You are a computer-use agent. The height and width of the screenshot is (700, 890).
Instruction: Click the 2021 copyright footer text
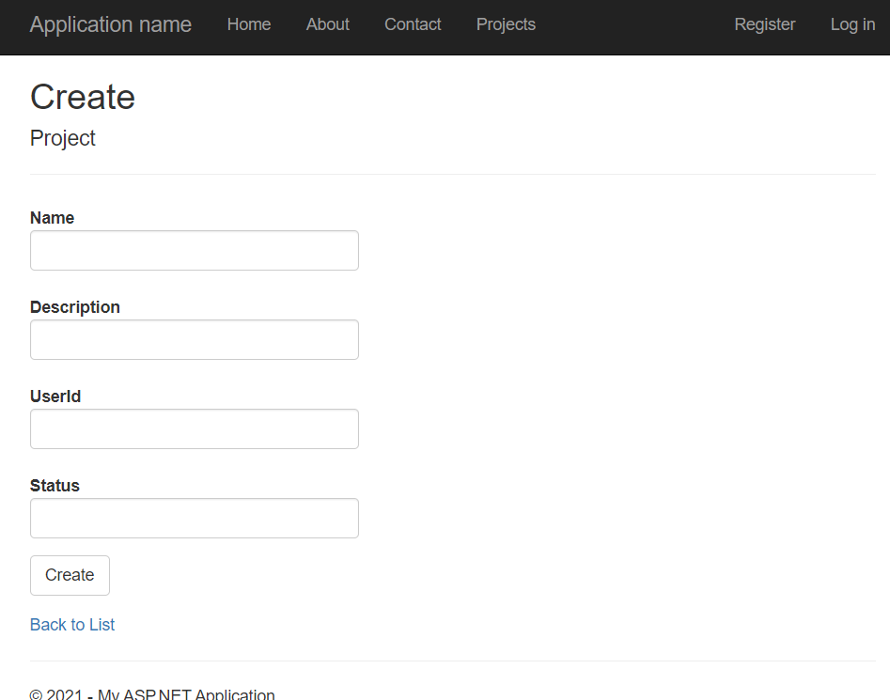click(x=152, y=695)
